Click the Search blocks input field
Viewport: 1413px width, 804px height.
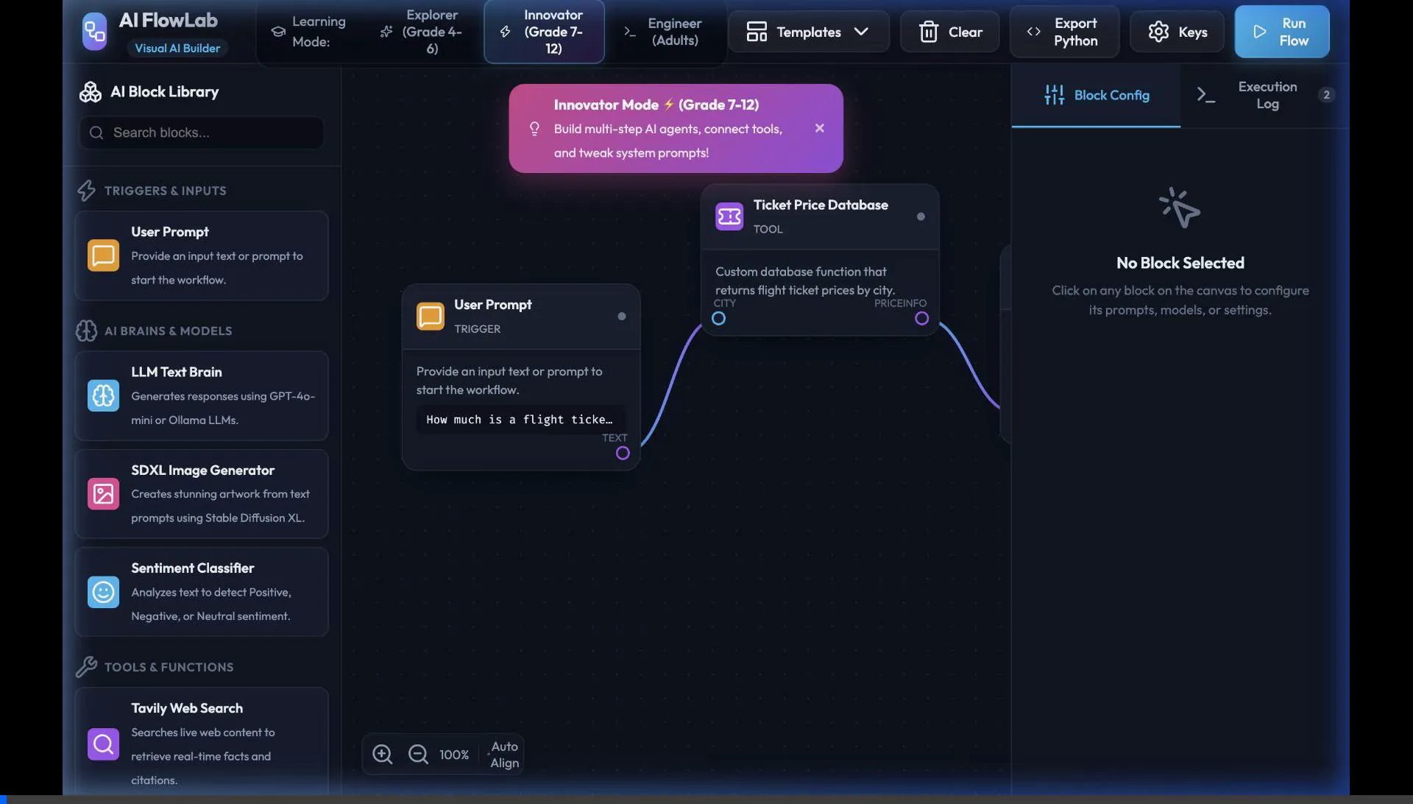202,133
